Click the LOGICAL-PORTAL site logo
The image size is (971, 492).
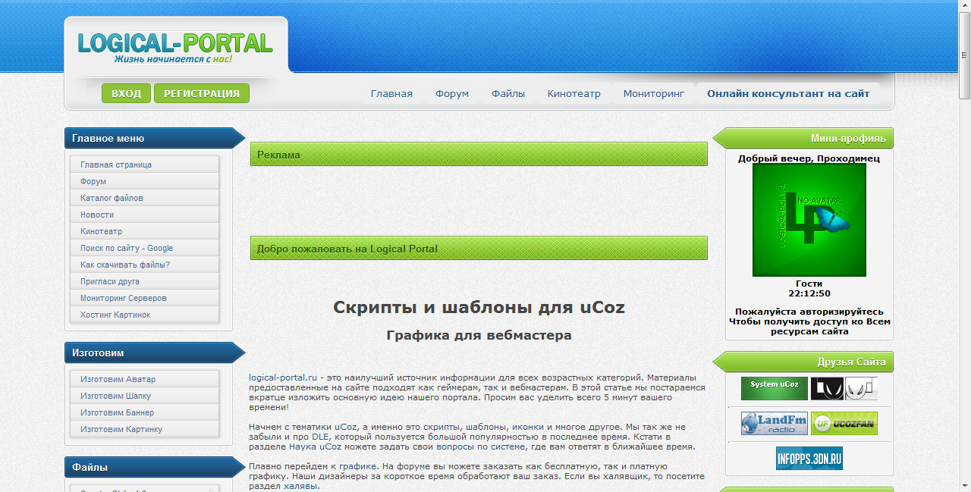(175, 47)
